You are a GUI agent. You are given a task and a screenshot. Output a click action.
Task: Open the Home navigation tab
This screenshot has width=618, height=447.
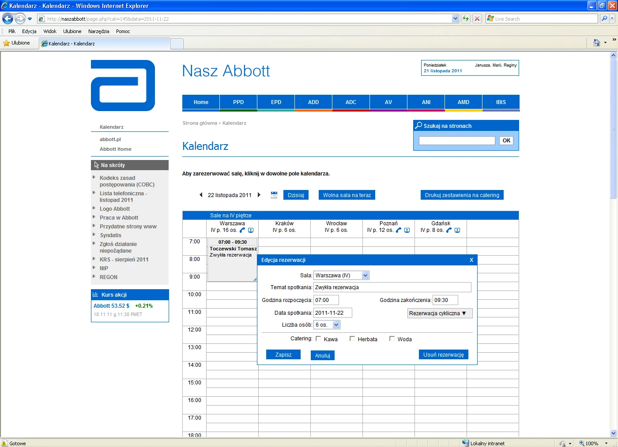pyautogui.click(x=201, y=102)
